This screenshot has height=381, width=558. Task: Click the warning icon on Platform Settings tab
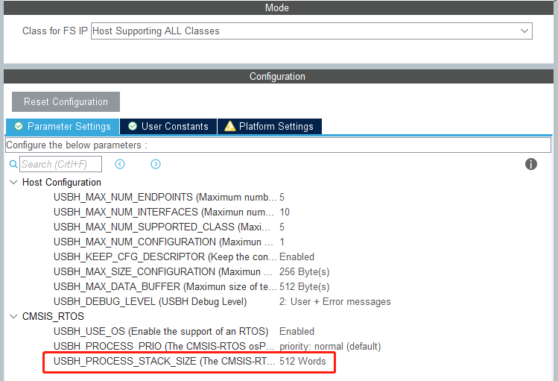coord(230,126)
